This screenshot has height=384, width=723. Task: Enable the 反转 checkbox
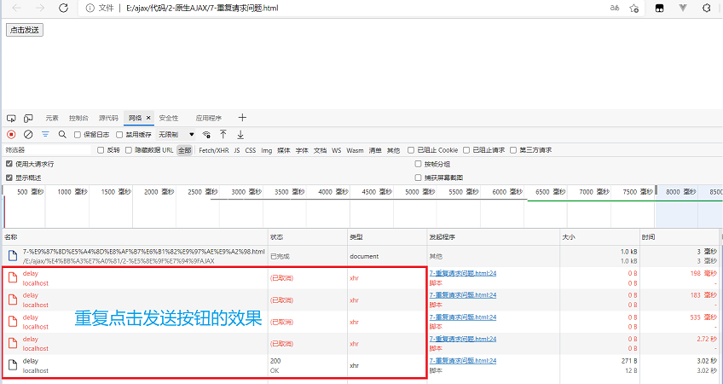[x=101, y=150]
